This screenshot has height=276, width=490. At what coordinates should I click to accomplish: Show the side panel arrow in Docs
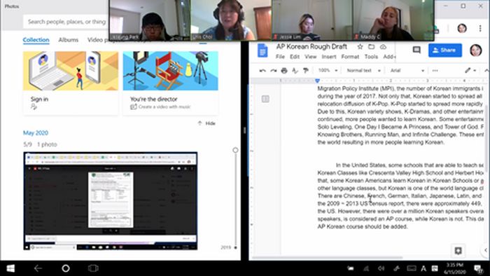pos(486,250)
